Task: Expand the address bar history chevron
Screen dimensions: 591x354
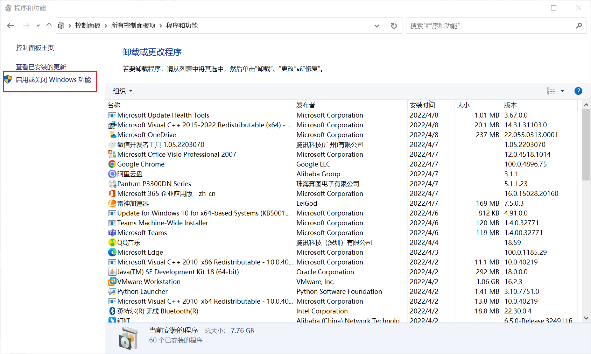Action: click(377, 26)
